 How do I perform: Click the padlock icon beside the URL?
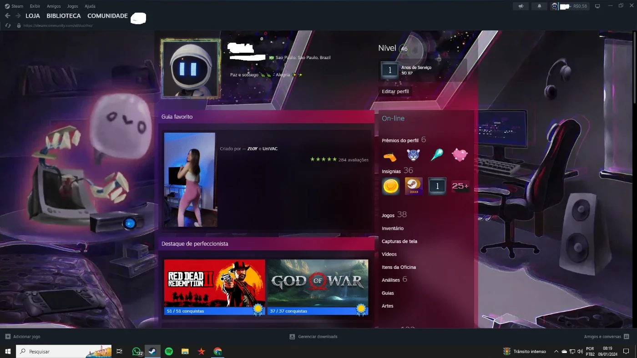tap(19, 25)
